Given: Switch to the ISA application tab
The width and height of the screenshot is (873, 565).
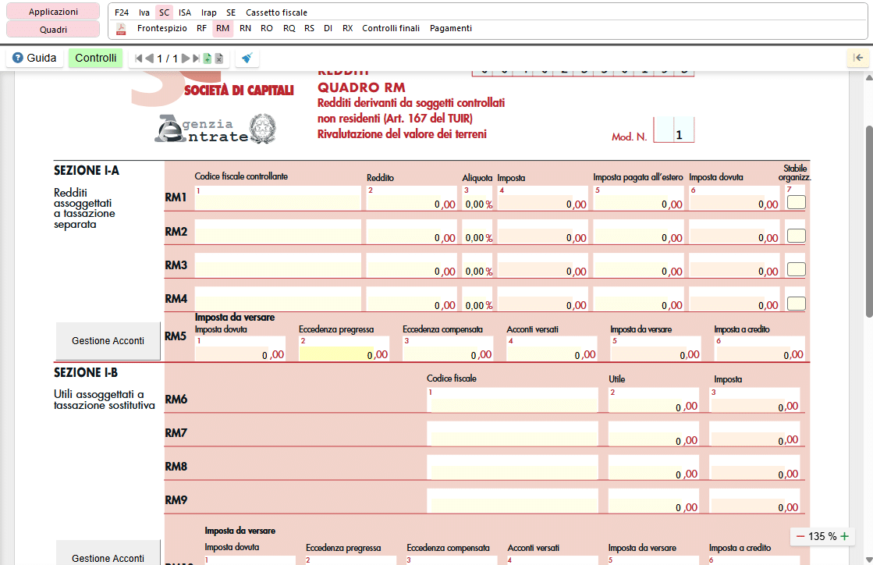Looking at the screenshot, I should [x=185, y=12].
